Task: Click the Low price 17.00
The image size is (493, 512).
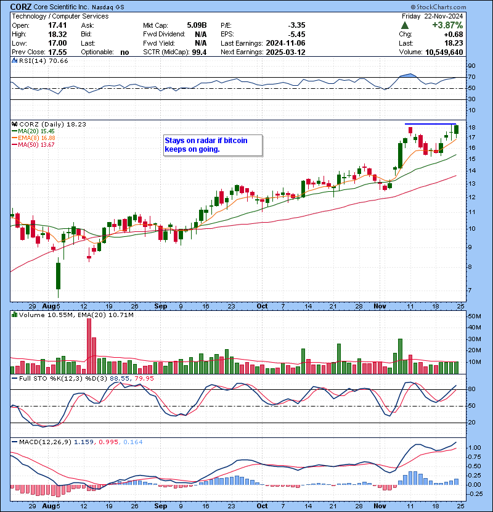Action: point(57,43)
